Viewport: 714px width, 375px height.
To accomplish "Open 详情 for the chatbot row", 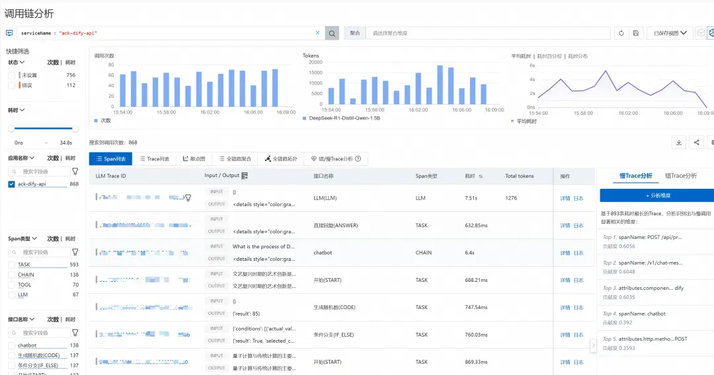I will click(x=565, y=253).
